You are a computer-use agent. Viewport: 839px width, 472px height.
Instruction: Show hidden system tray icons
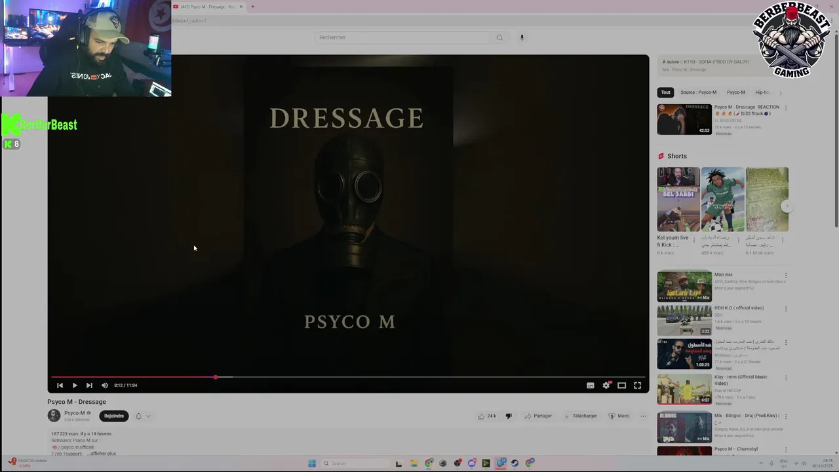click(x=761, y=463)
